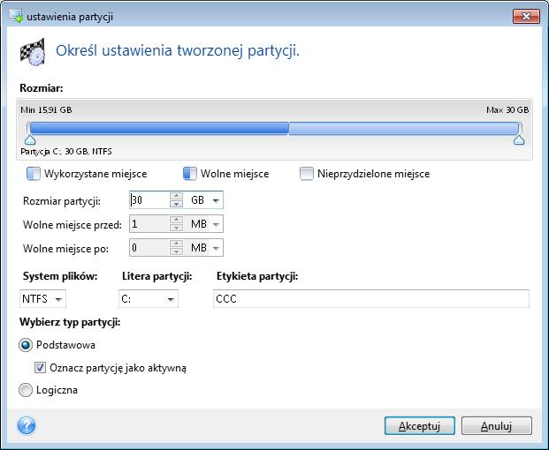Increase Wolne miejsce przed with up arrow

176,220
